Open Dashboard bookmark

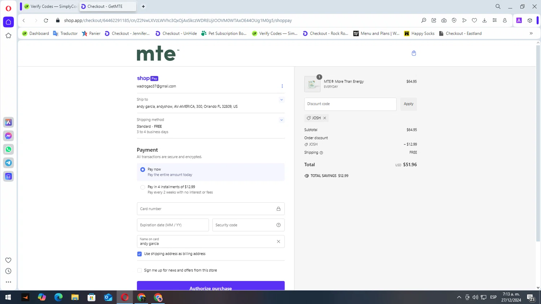pyautogui.click(x=35, y=33)
